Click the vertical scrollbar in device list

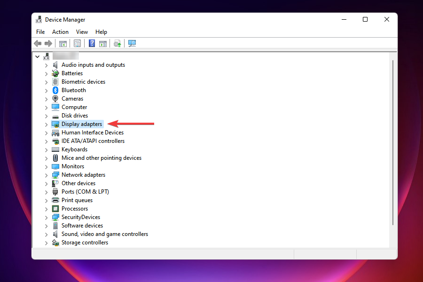pyautogui.click(x=393, y=141)
